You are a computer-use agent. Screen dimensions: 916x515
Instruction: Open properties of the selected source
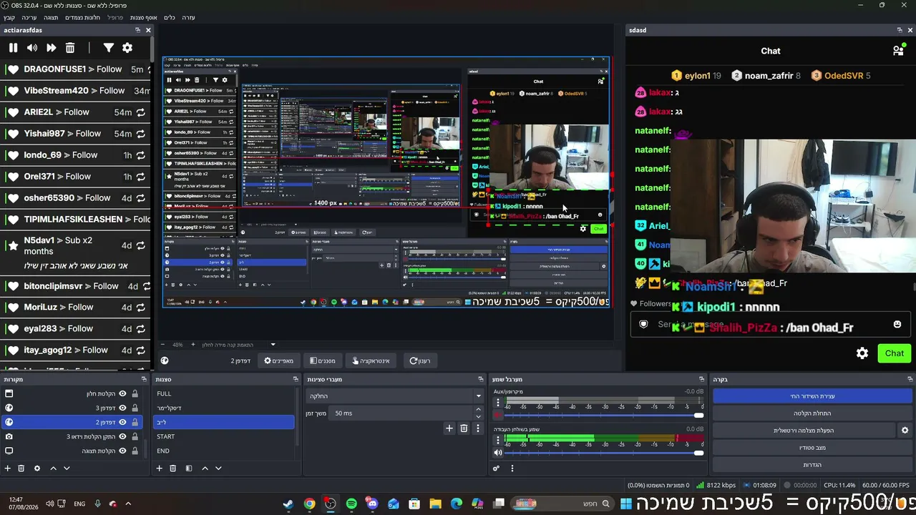[37, 469]
